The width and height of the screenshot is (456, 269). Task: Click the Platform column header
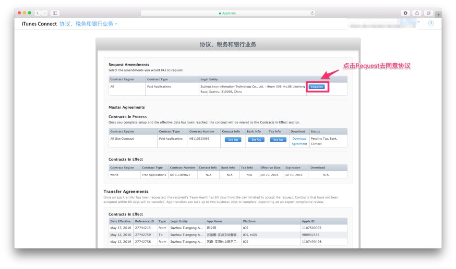pos(249,221)
